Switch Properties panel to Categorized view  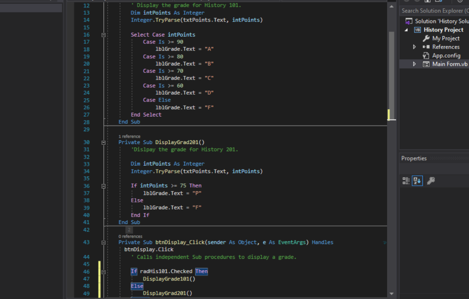pos(406,181)
